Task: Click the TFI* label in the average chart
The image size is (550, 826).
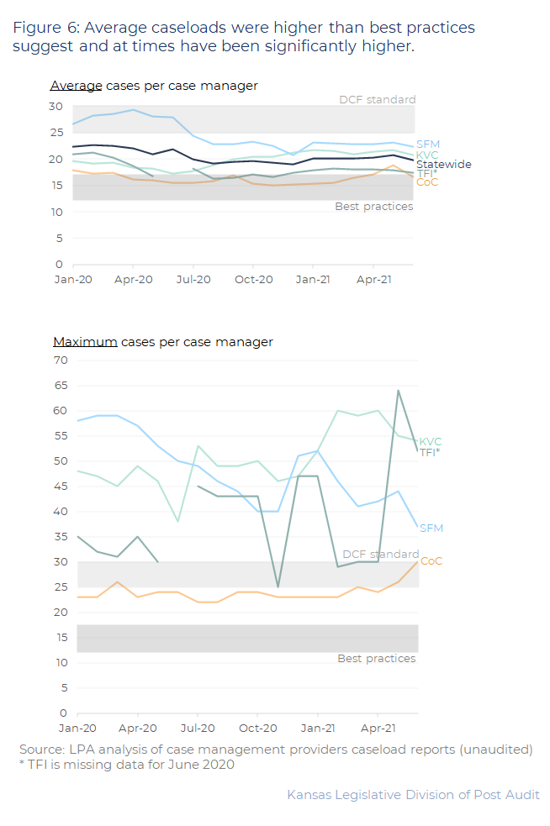Action: (x=427, y=174)
